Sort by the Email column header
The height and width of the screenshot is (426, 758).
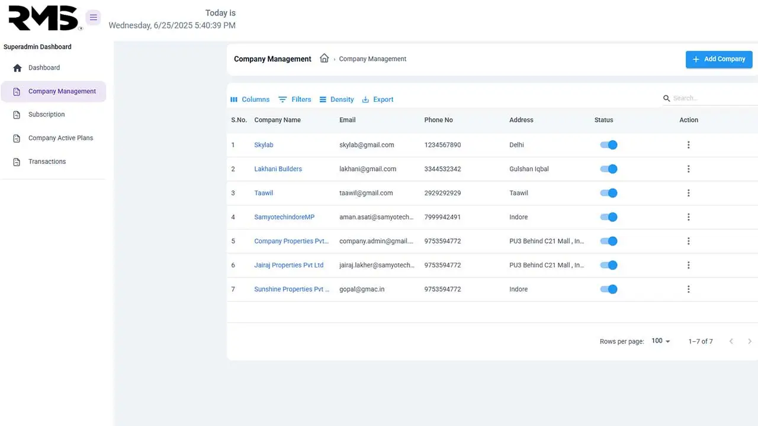347,120
